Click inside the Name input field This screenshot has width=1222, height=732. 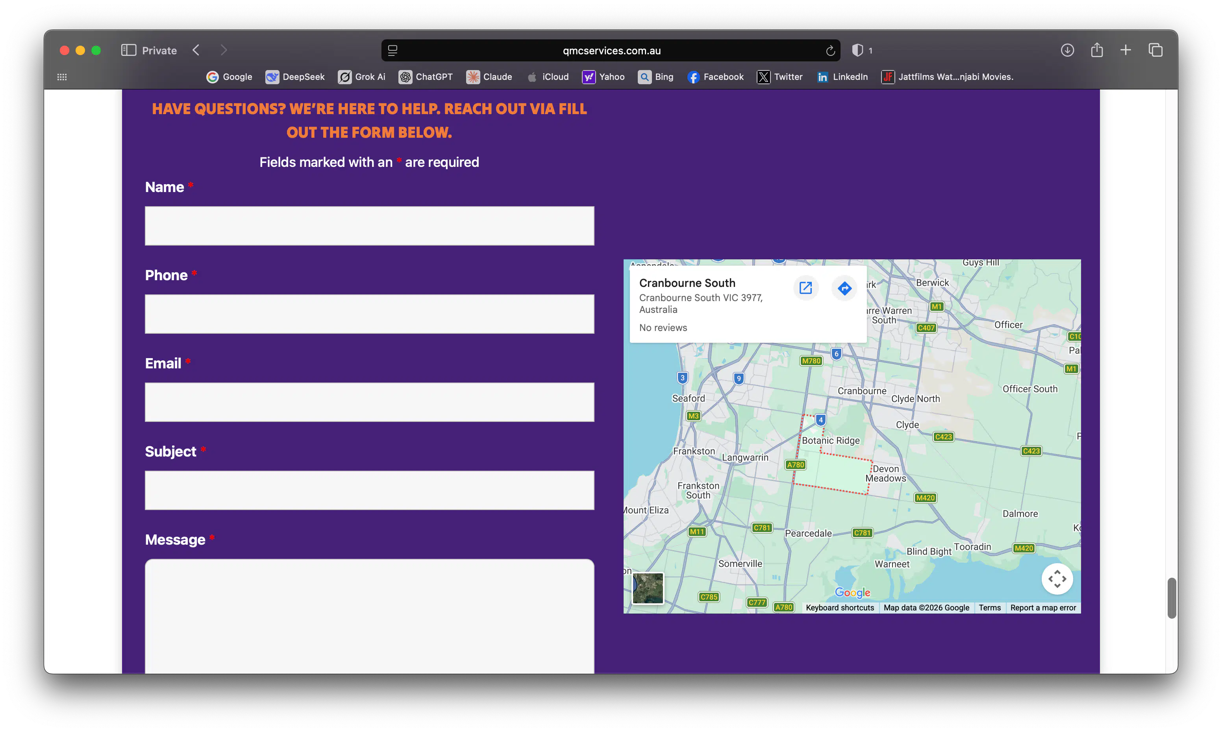[369, 226]
